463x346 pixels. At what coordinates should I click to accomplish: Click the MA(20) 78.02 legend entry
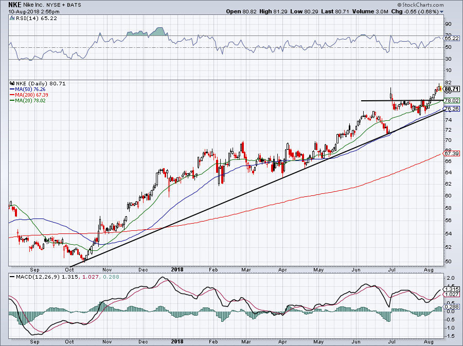pyautogui.click(x=27, y=100)
